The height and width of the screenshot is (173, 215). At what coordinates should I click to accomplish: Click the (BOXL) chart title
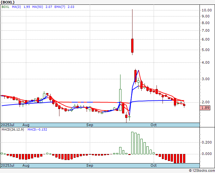[x=8, y=2]
